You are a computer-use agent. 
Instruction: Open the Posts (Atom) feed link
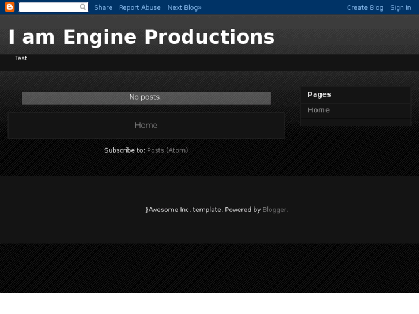[168, 150]
